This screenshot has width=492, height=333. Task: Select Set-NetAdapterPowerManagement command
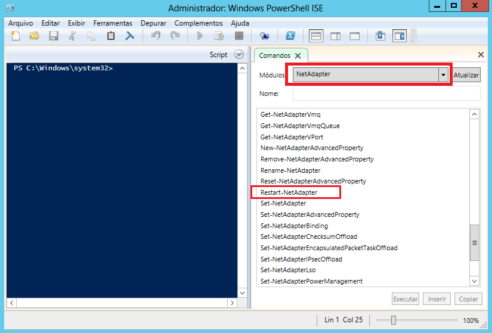[311, 281]
